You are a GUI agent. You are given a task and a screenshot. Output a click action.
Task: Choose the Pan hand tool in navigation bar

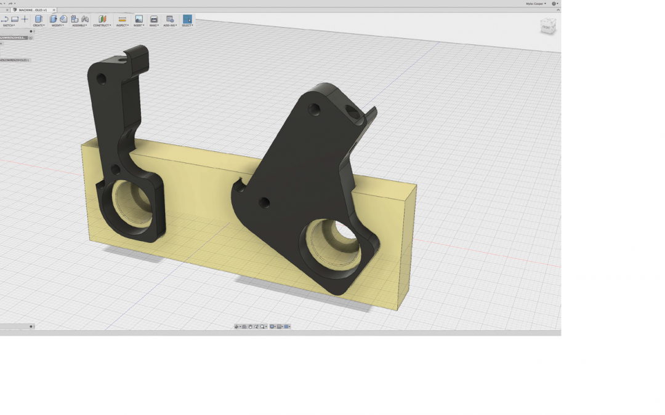pos(250,326)
